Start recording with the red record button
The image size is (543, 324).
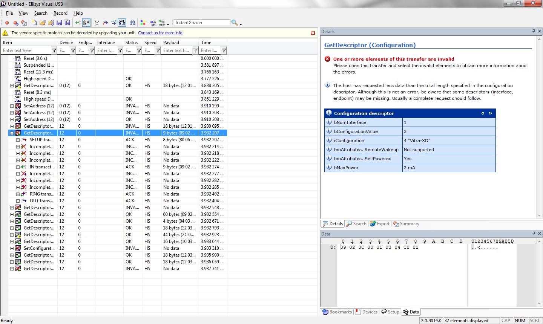(7, 23)
